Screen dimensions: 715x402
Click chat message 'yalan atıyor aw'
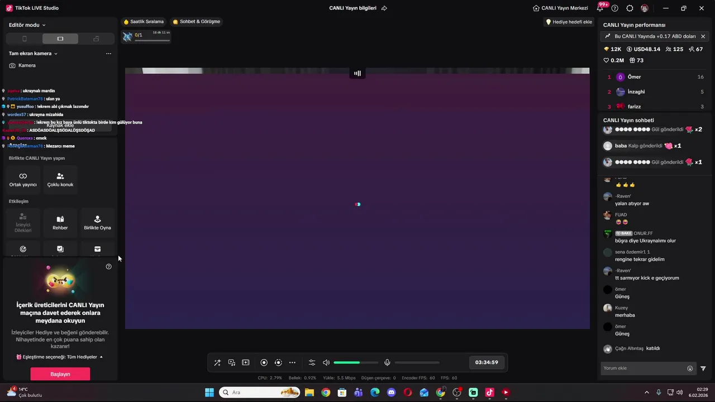[632, 204]
